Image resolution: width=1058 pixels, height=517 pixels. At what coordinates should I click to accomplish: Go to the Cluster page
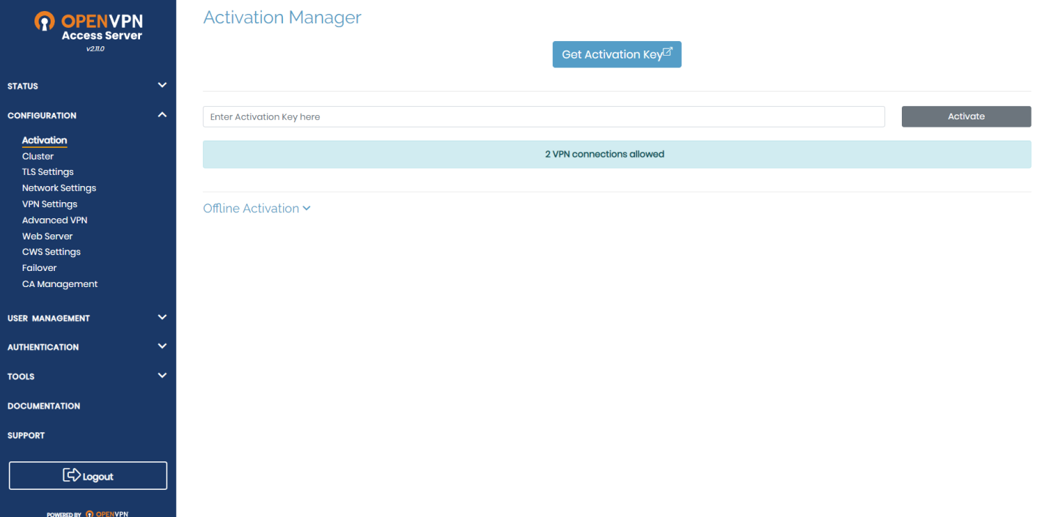[x=38, y=156]
